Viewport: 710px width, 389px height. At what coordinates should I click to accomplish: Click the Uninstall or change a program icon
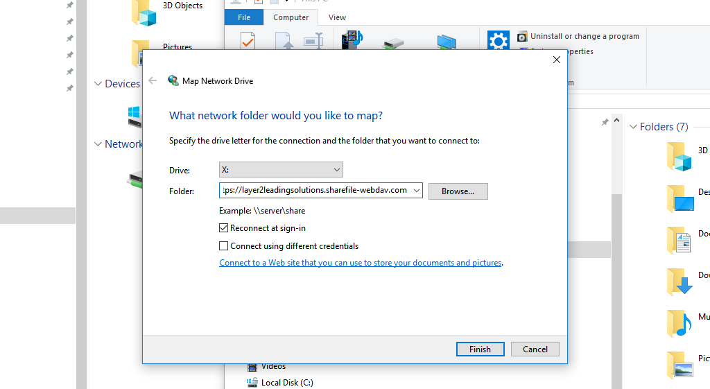pos(523,36)
